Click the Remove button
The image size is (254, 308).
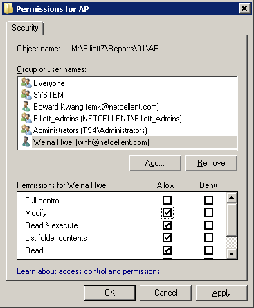tap(211, 163)
